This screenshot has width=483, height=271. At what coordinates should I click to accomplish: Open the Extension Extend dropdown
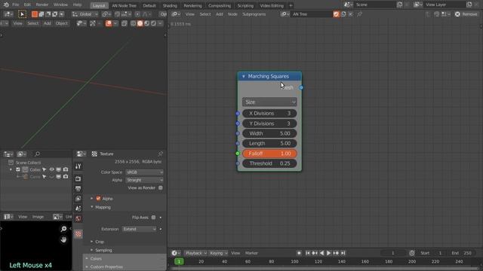139,229
